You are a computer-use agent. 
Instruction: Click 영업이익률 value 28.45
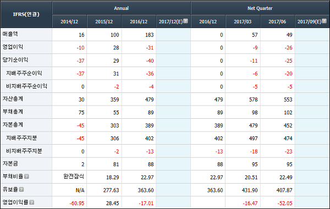pos(113,204)
